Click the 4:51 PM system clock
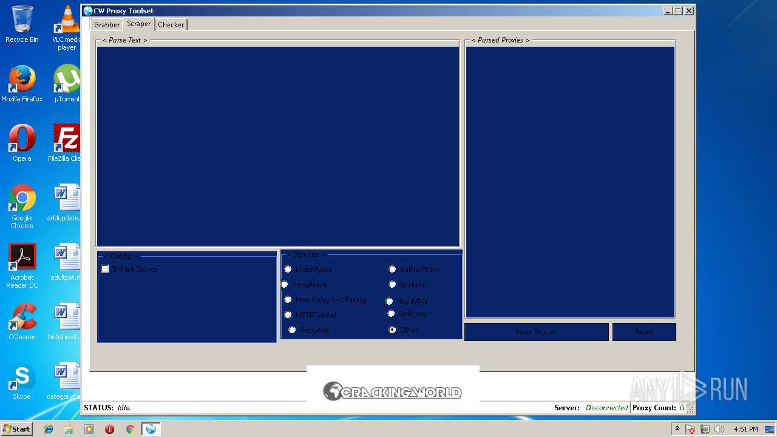This screenshot has width=777, height=437. pos(745,429)
